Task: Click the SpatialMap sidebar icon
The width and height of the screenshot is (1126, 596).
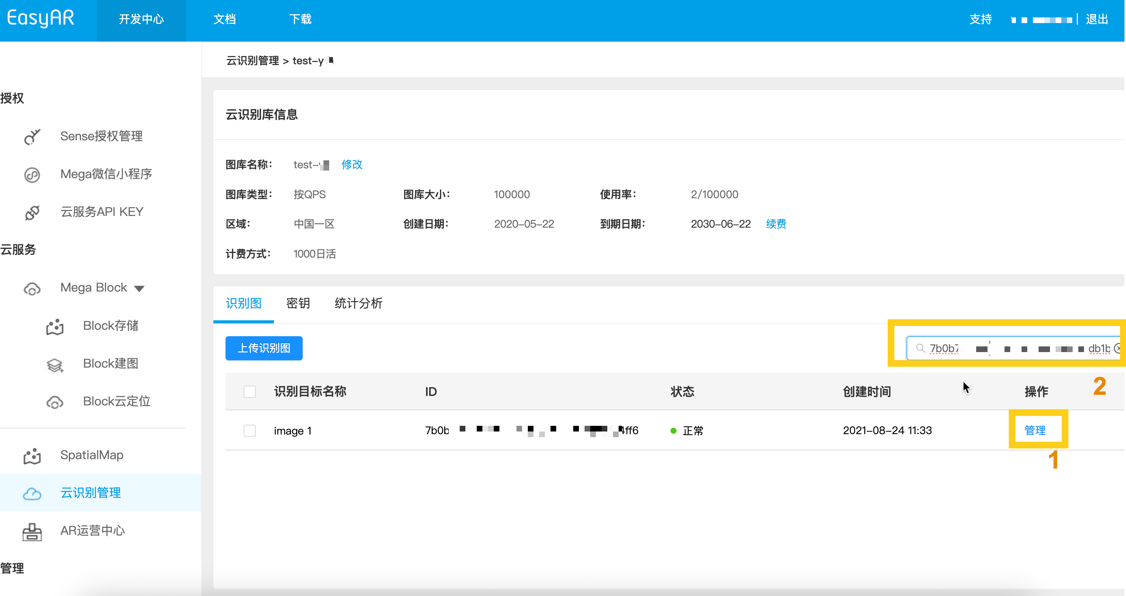Action: click(32, 456)
